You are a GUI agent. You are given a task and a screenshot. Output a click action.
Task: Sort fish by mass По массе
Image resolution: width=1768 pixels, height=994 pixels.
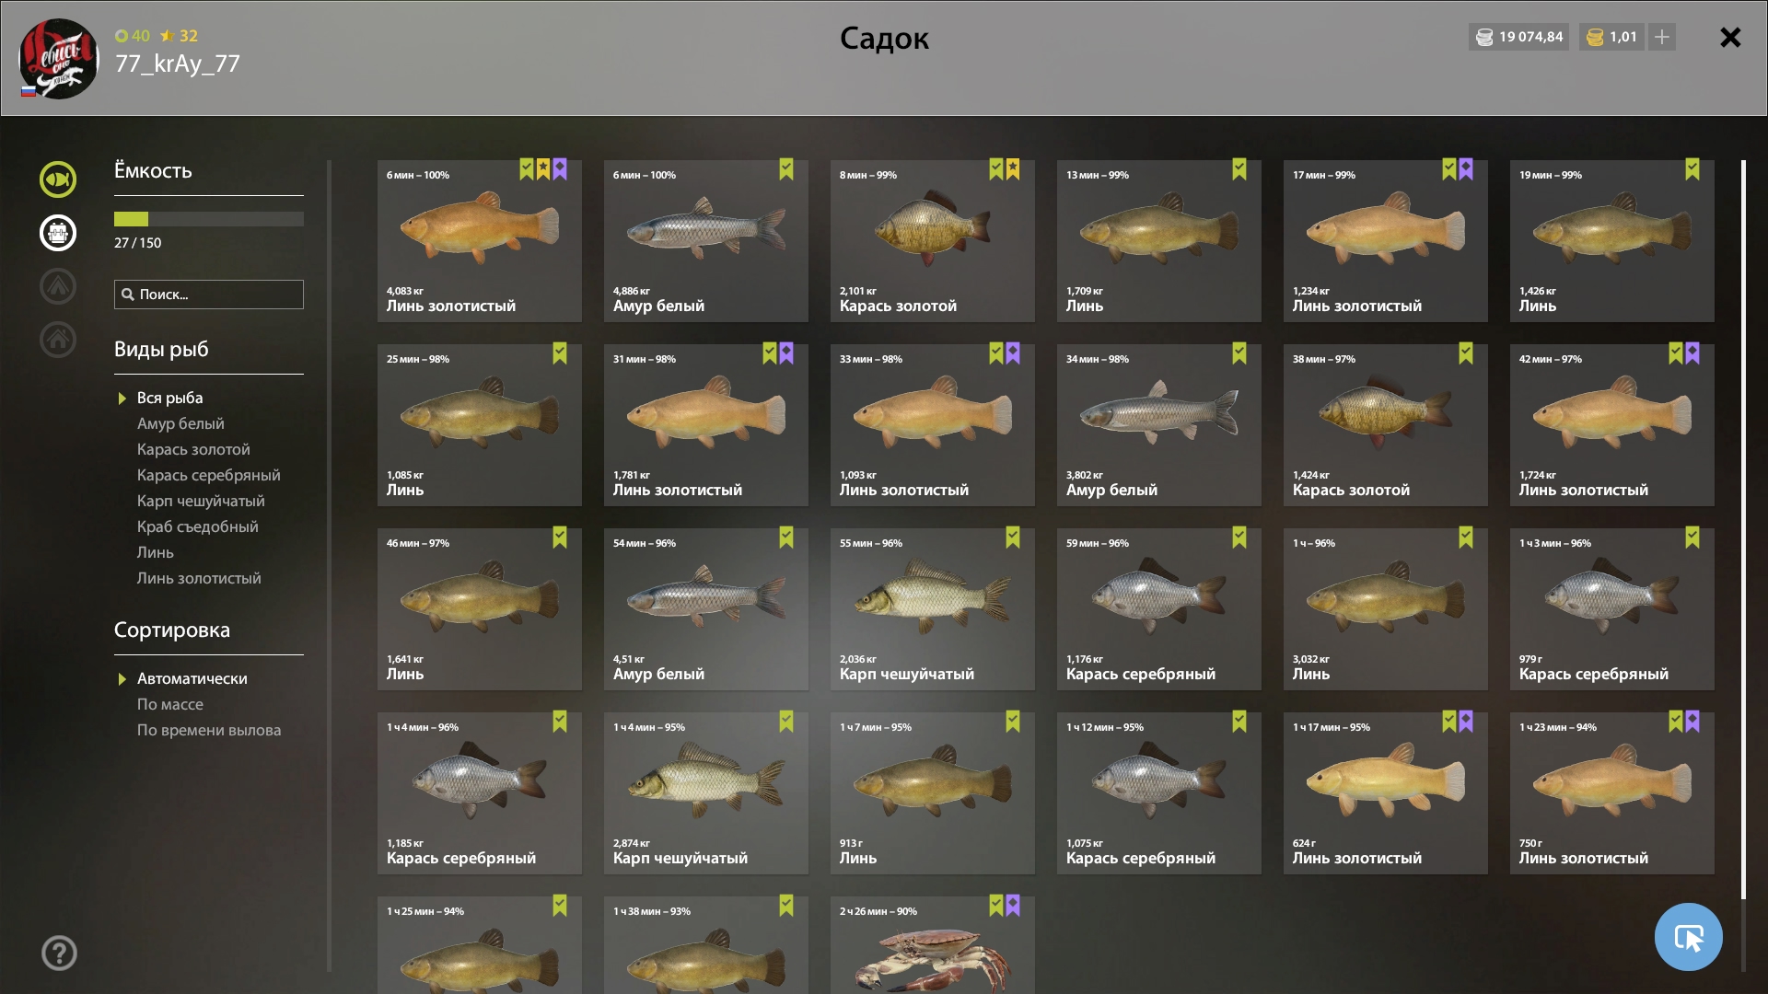[x=169, y=704]
